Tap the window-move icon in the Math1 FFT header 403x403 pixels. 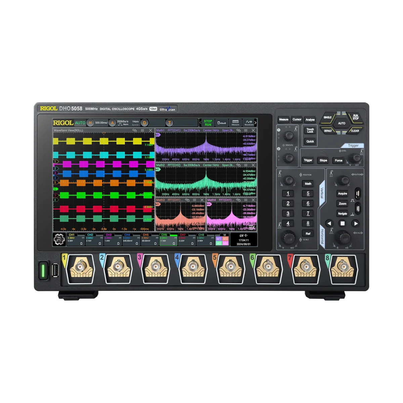tap(239, 130)
